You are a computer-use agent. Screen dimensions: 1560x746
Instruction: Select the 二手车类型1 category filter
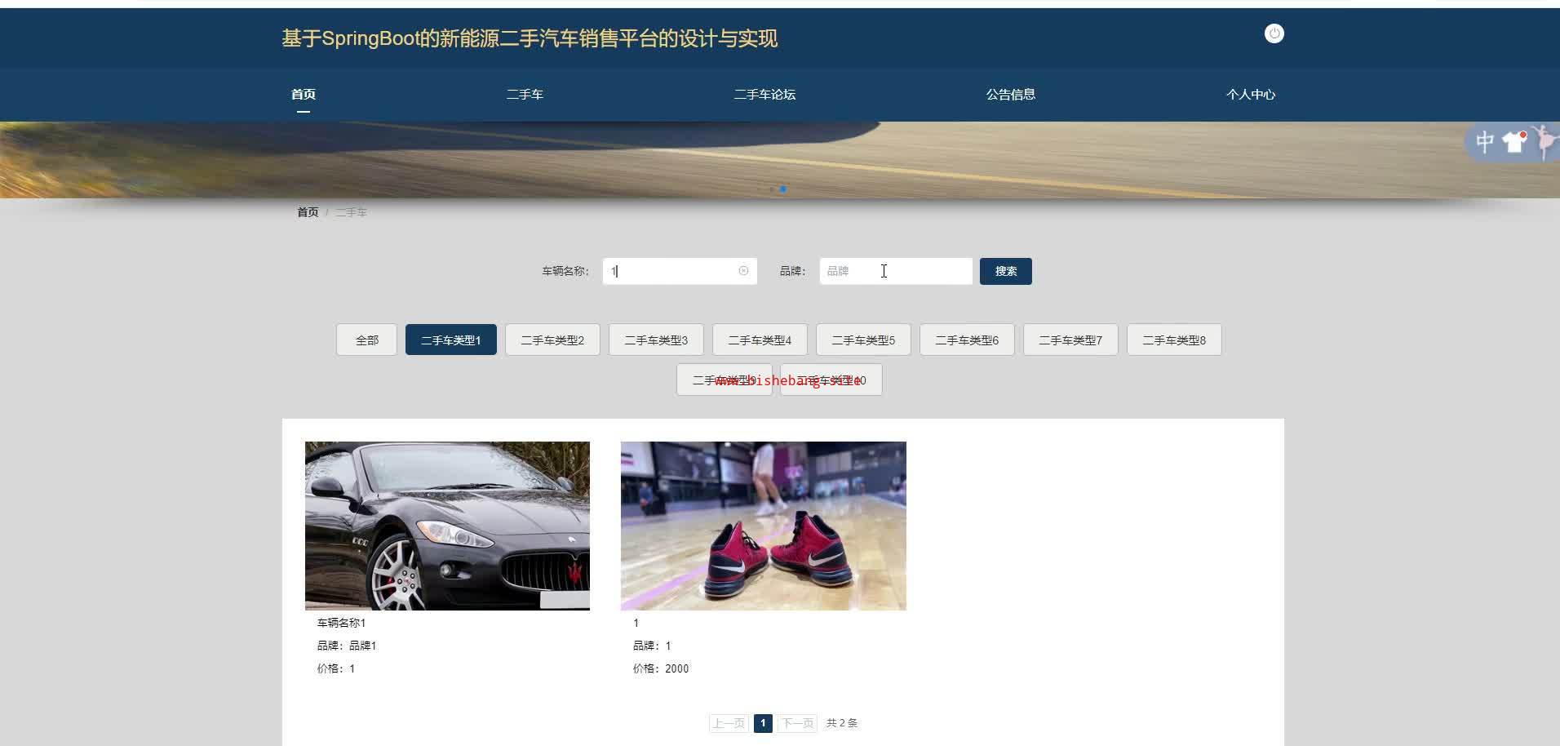click(x=451, y=340)
